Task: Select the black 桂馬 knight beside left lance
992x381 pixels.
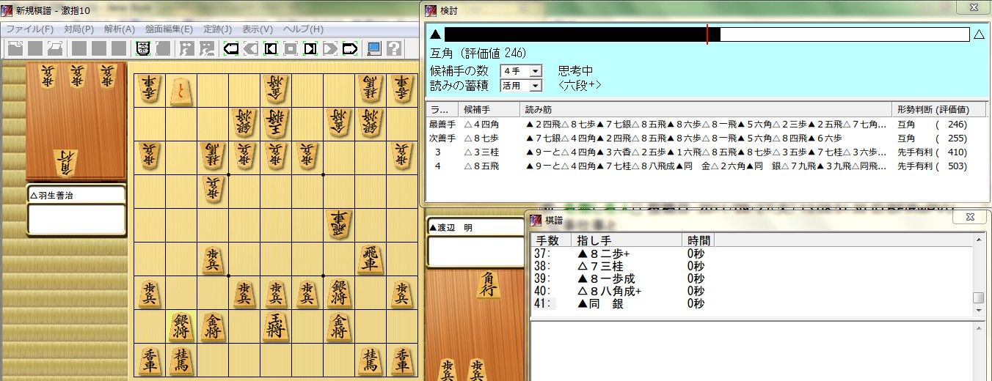Action: point(180,360)
